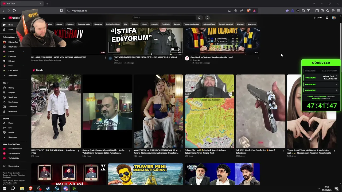Open the YouTube hamburger guide menu
Screen dimensions: 342x192
tap(4, 18)
